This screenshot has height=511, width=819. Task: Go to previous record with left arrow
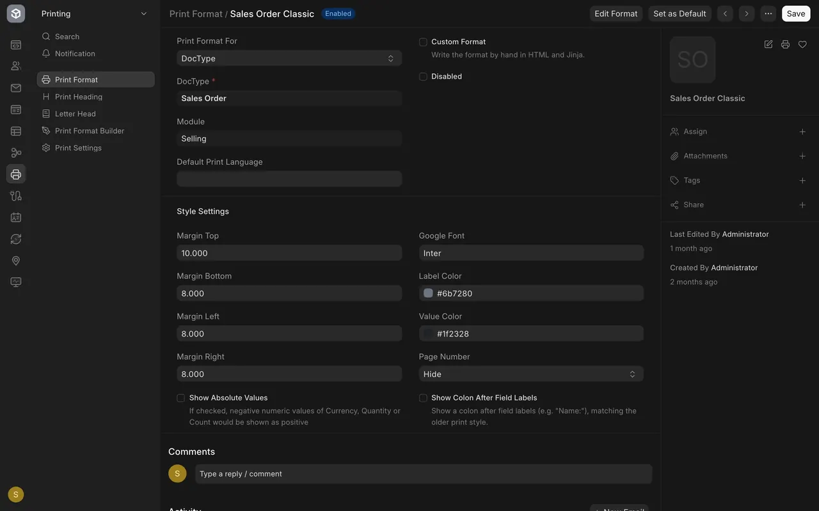point(725,13)
